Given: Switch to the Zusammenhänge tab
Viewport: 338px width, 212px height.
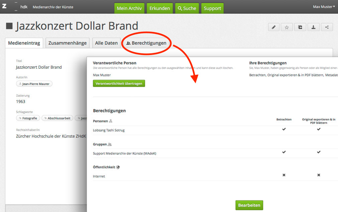Looking at the screenshot, I should click(x=68, y=43).
